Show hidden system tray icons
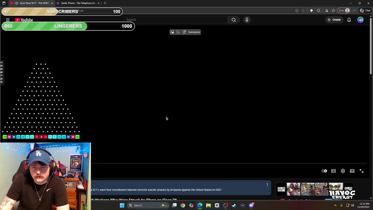Image resolution: width=373 pixels, height=210 pixels. coord(335,205)
